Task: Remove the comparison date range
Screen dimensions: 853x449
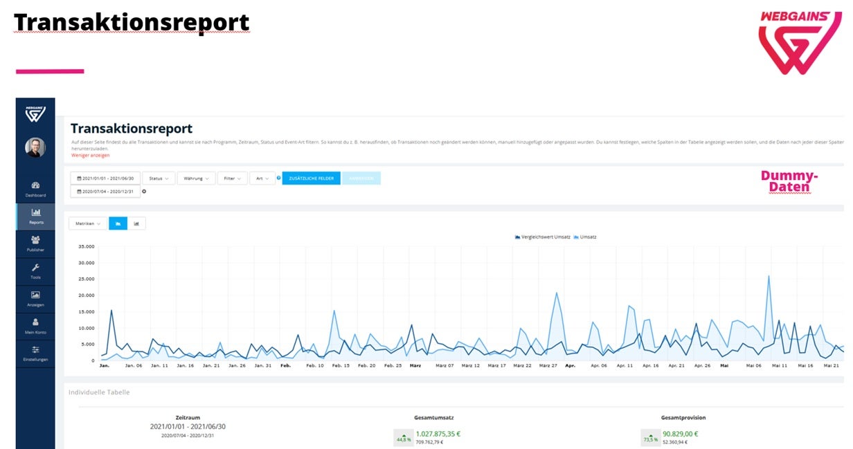Action: (x=144, y=191)
